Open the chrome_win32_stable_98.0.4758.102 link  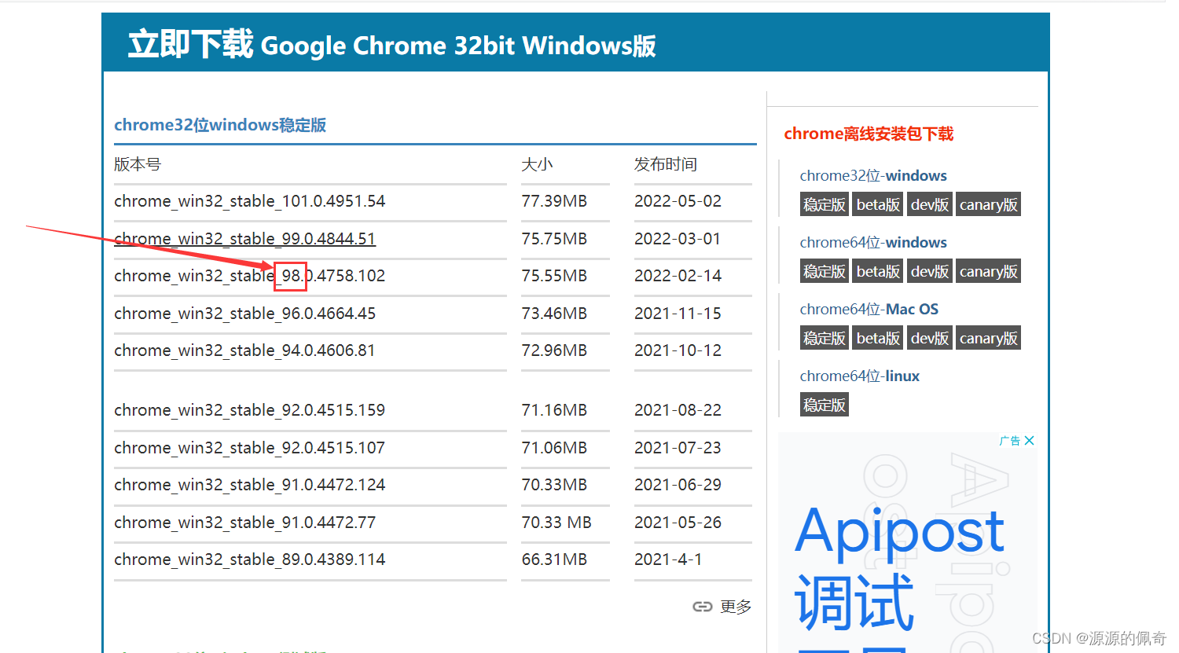pos(249,275)
